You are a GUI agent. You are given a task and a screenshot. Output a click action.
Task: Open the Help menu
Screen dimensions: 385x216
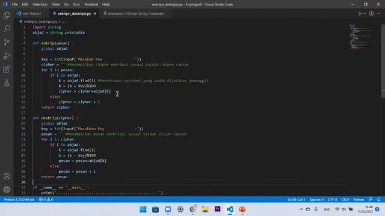[106, 4]
